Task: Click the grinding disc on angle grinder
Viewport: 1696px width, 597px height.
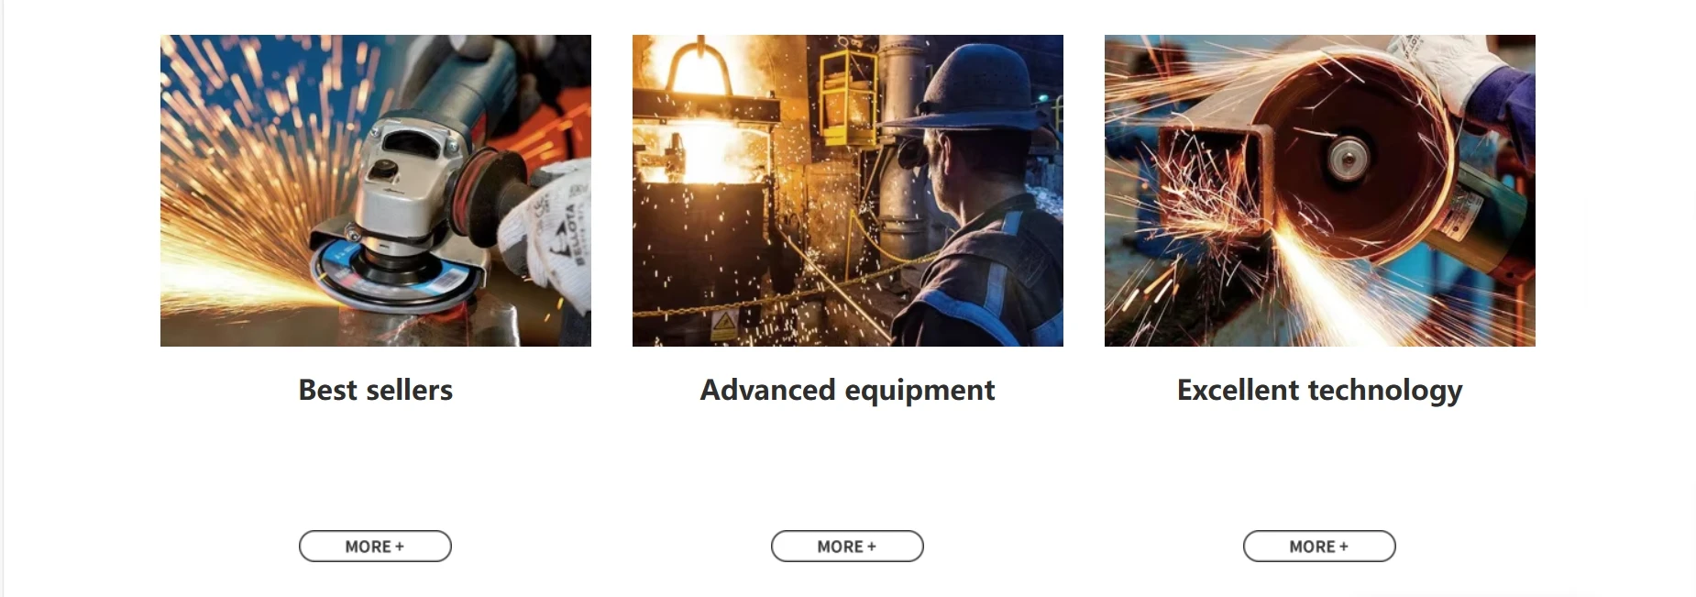Action: 396,271
